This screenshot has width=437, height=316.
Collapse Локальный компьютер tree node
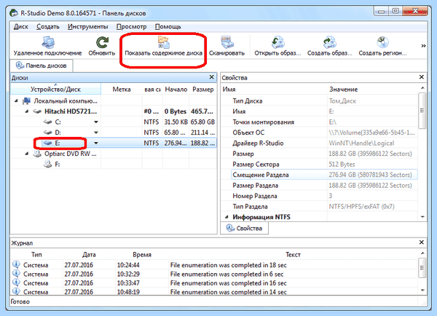[16, 101]
